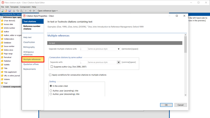The image size is (210, 118).
Task: Click the New citation style toolbar icon
Action: (x=2, y=11)
